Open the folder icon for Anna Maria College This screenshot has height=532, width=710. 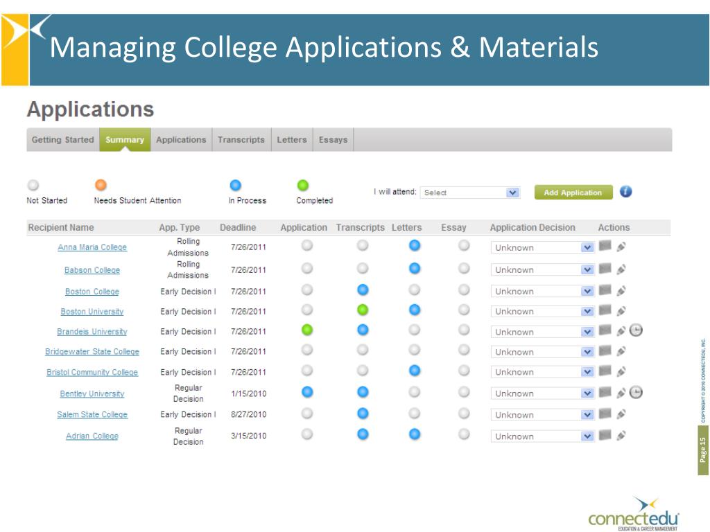coord(605,246)
